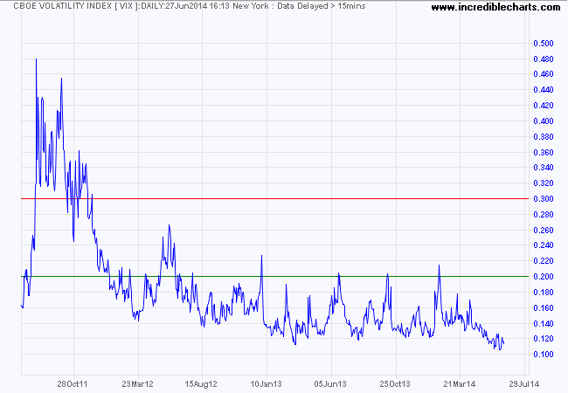Image resolution: width=568 pixels, height=393 pixels.
Task: Click the 21Mar14 date label
Action: 460,384
